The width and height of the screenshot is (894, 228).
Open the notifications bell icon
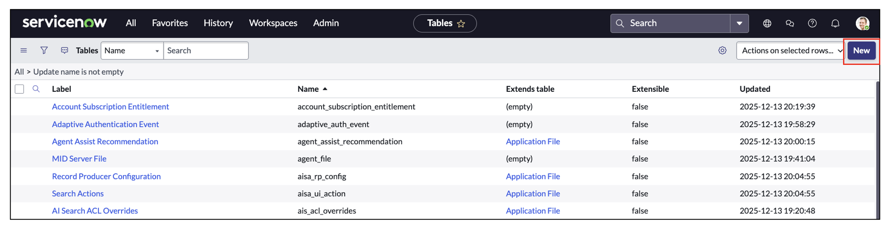pyautogui.click(x=835, y=23)
